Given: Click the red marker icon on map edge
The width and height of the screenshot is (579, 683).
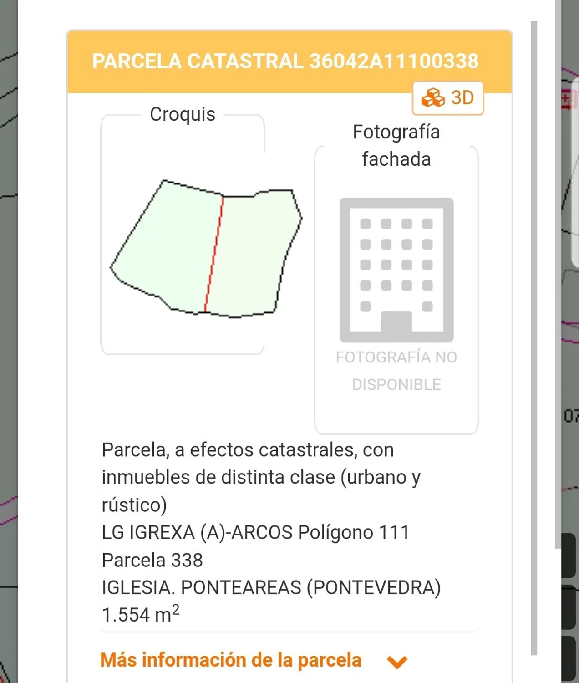Looking at the screenshot, I should pos(566,99).
